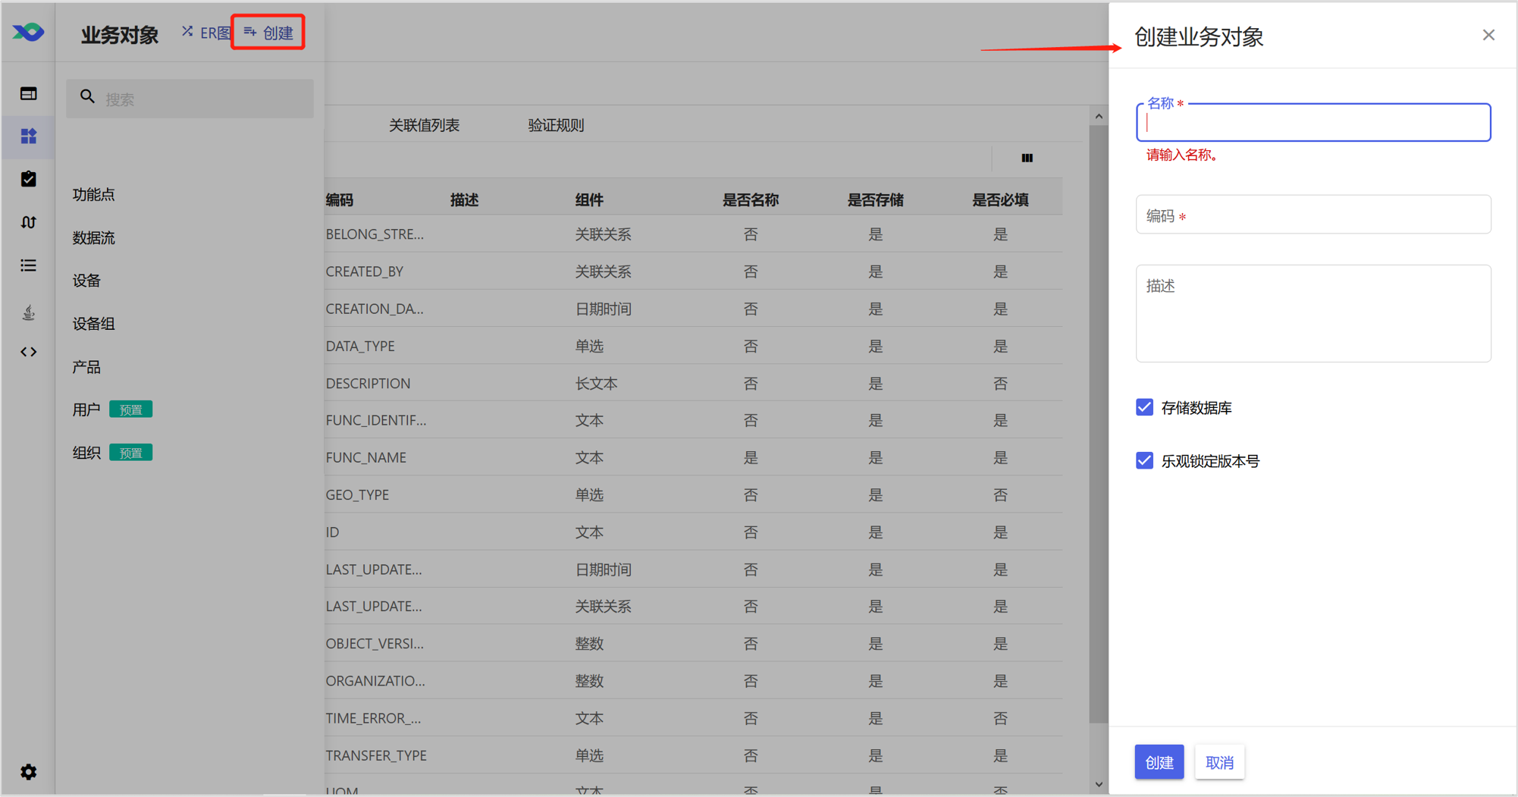Sort by the 是否存储 column header
This screenshot has width=1518, height=797.
(876, 200)
